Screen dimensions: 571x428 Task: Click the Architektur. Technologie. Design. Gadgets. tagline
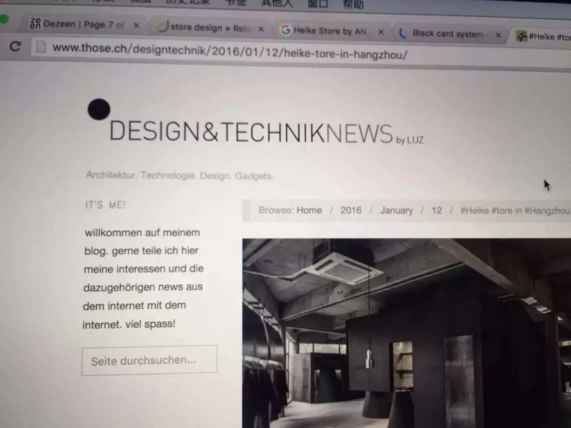point(180,175)
